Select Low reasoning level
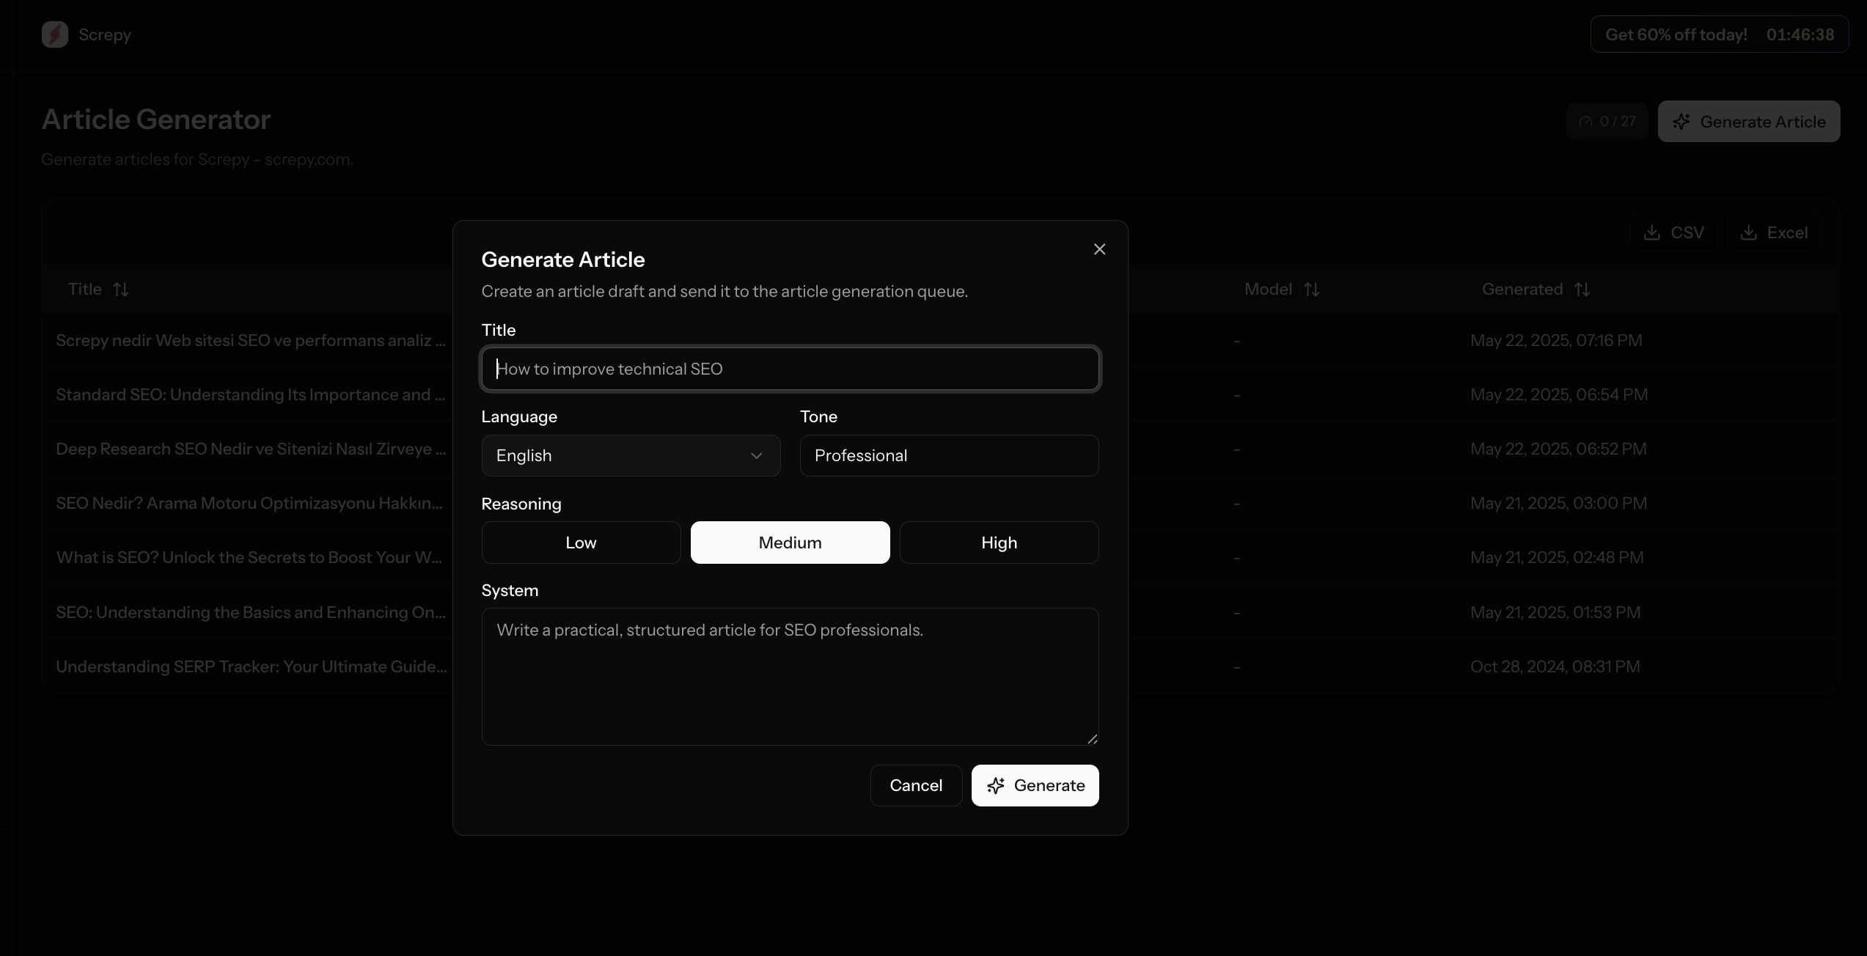The width and height of the screenshot is (1867, 956). pyautogui.click(x=581, y=543)
